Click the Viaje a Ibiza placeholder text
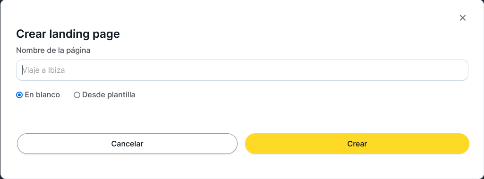This screenshot has width=484, height=179. [x=43, y=70]
